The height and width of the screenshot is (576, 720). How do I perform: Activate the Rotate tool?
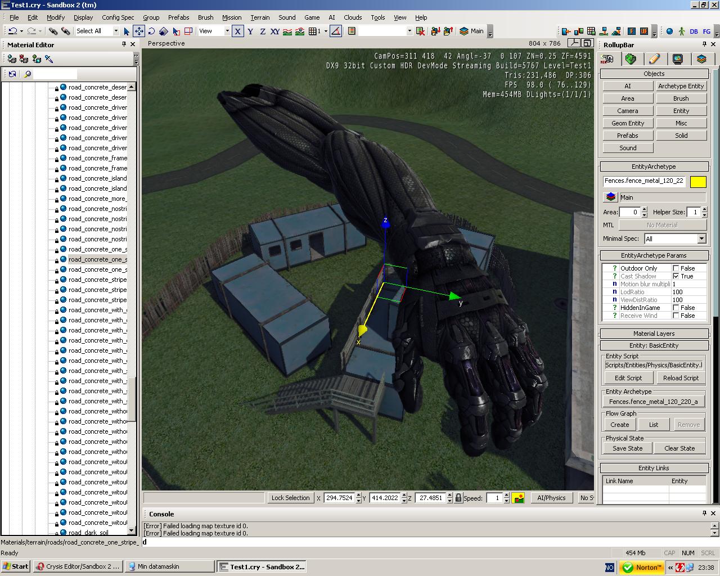click(151, 31)
